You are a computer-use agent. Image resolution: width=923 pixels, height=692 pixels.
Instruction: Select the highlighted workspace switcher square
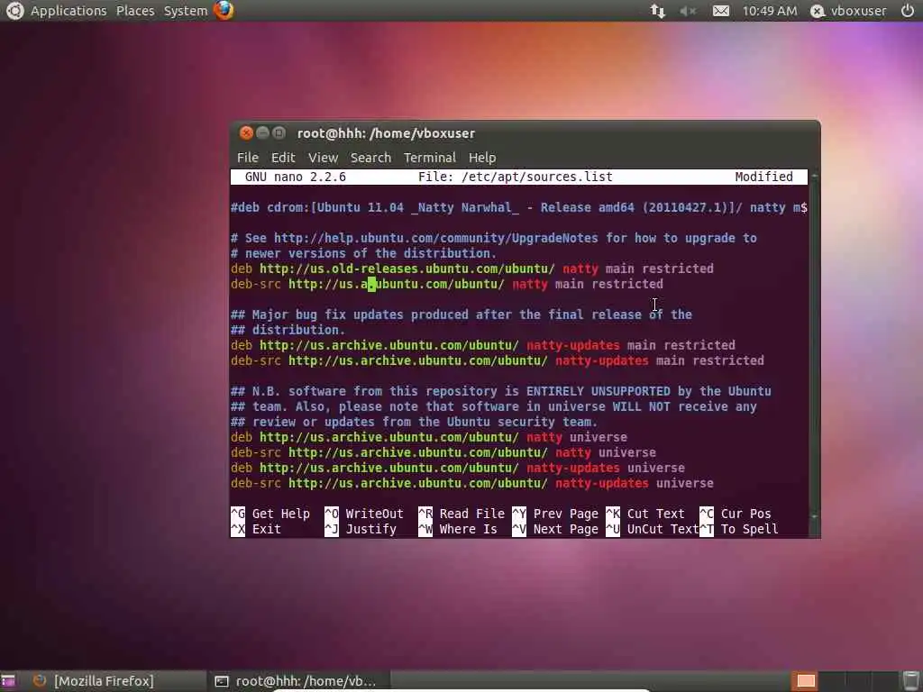pos(805,681)
